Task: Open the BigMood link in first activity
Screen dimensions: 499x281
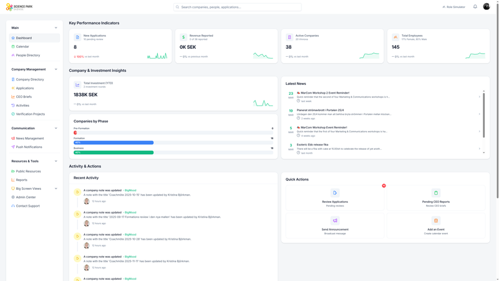Action: point(130,190)
